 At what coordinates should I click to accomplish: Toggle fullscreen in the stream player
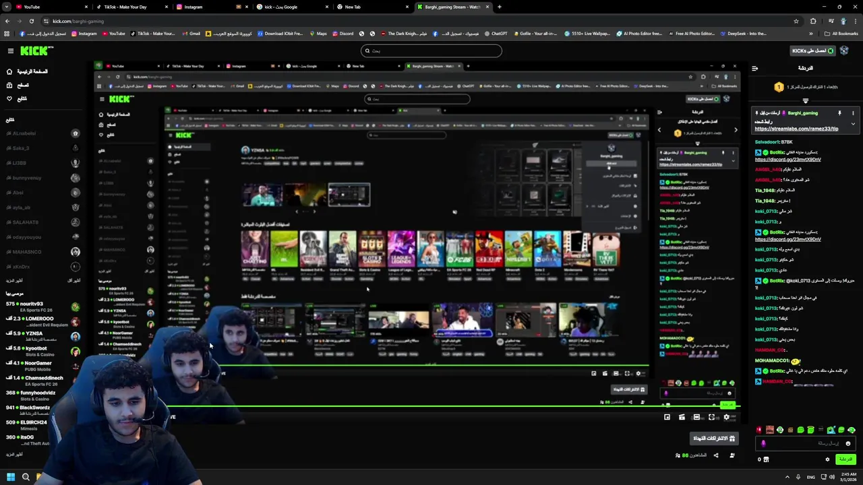point(711,417)
